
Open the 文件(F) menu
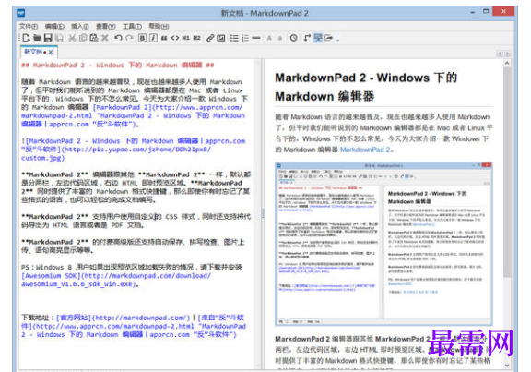click(x=29, y=26)
